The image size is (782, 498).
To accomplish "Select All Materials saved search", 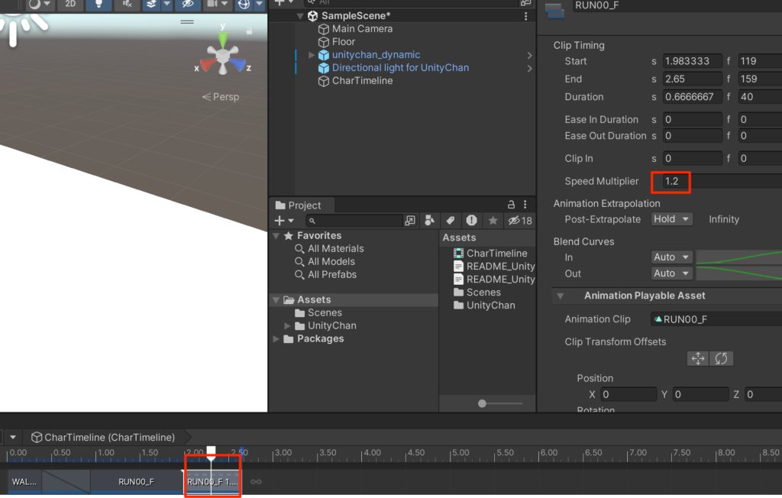I will pyautogui.click(x=335, y=248).
